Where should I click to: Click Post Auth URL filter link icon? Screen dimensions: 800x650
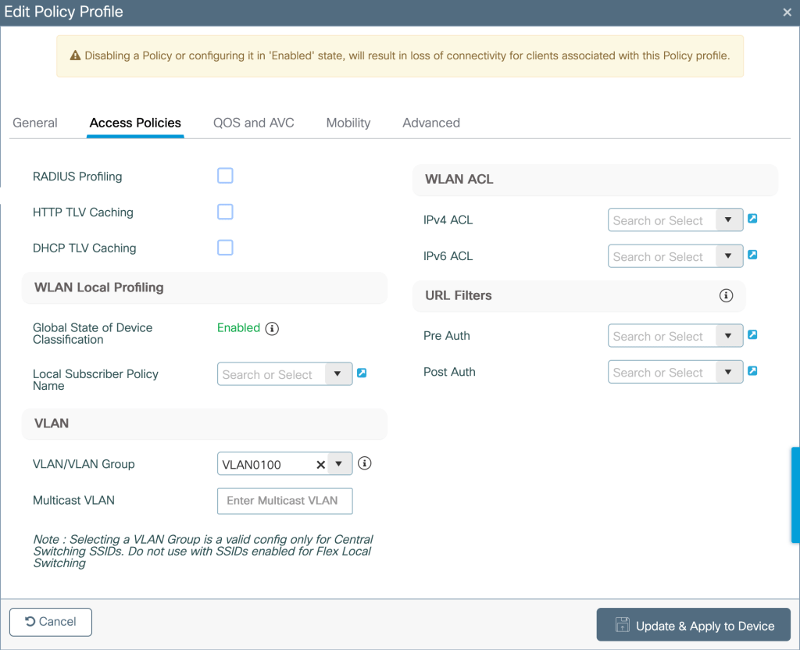pyautogui.click(x=752, y=370)
